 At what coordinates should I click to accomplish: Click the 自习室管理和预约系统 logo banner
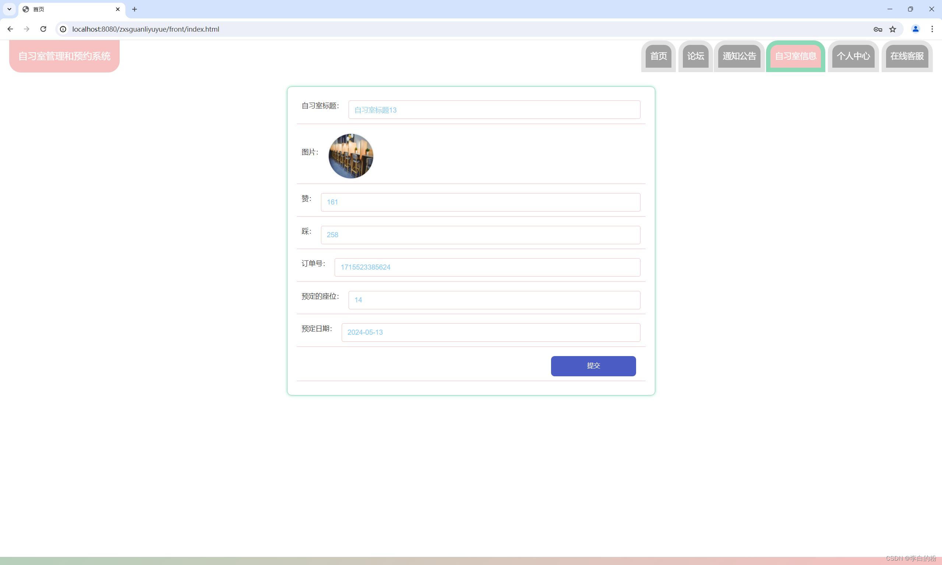pos(64,56)
